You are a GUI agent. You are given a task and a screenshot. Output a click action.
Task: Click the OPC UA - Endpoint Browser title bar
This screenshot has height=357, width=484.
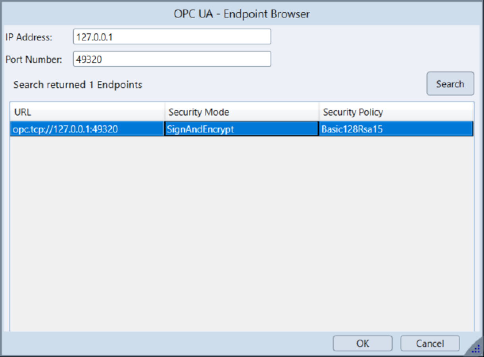(242, 14)
